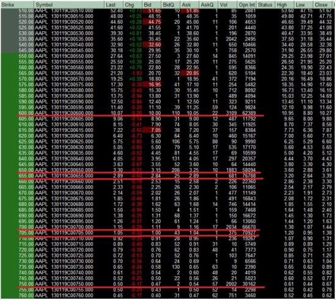Click ask size 88 on strike 625 row

coord(215,141)
